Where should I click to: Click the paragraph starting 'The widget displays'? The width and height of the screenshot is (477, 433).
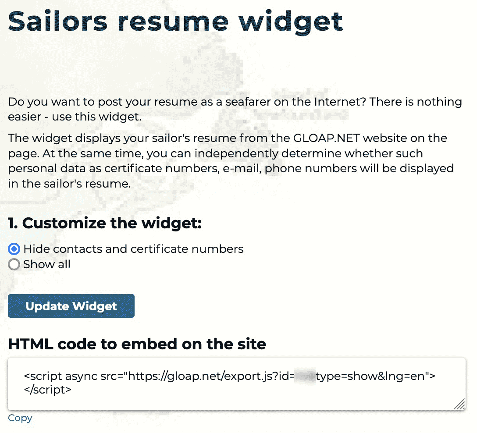click(x=231, y=161)
